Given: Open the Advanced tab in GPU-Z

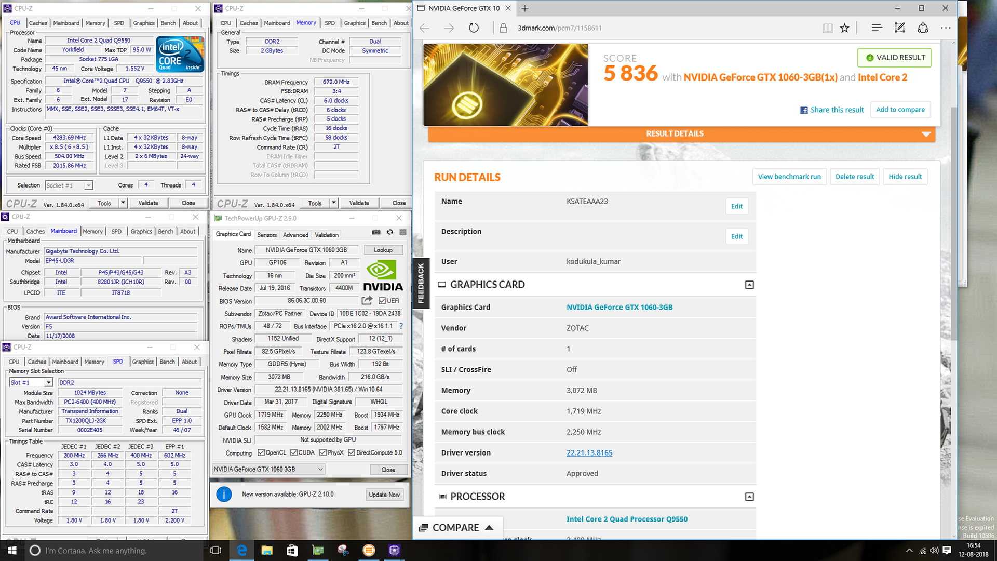Looking at the screenshot, I should (295, 235).
